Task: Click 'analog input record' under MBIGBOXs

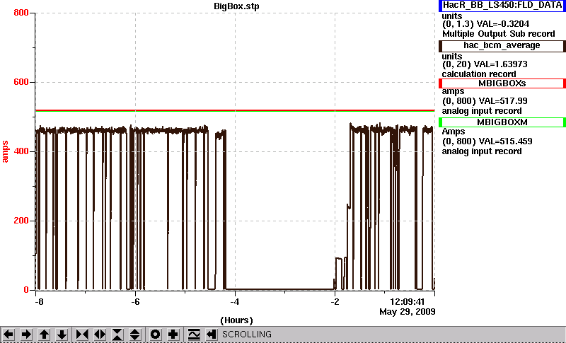Action: click(482, 111)
